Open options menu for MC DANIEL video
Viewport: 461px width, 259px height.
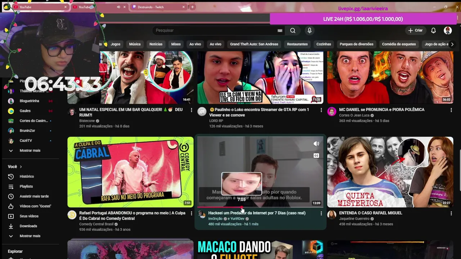(x=451, y=110)
